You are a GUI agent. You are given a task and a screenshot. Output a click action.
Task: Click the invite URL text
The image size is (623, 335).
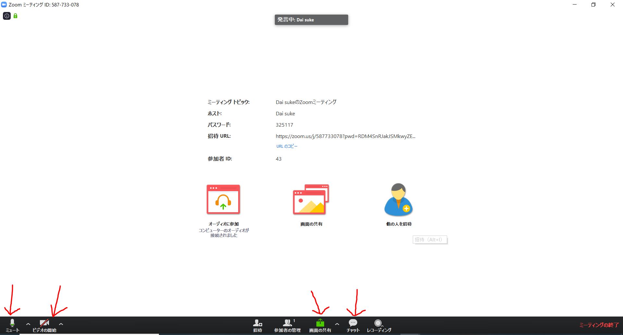click(x=346, y=136)
